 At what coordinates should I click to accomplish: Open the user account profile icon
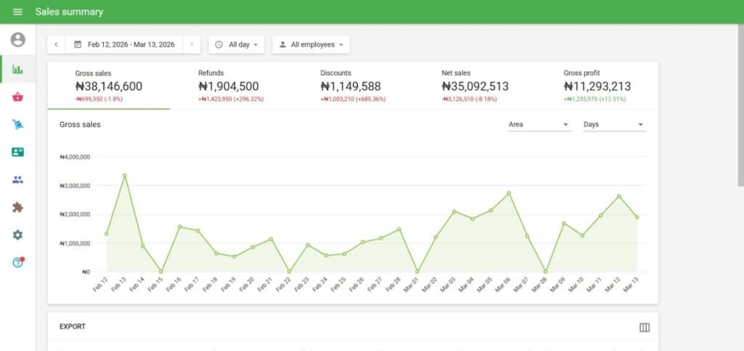click(x=17, y=40)
